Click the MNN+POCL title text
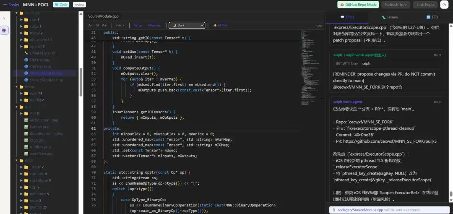The image size is (453, 214). (x=36, y=5)
